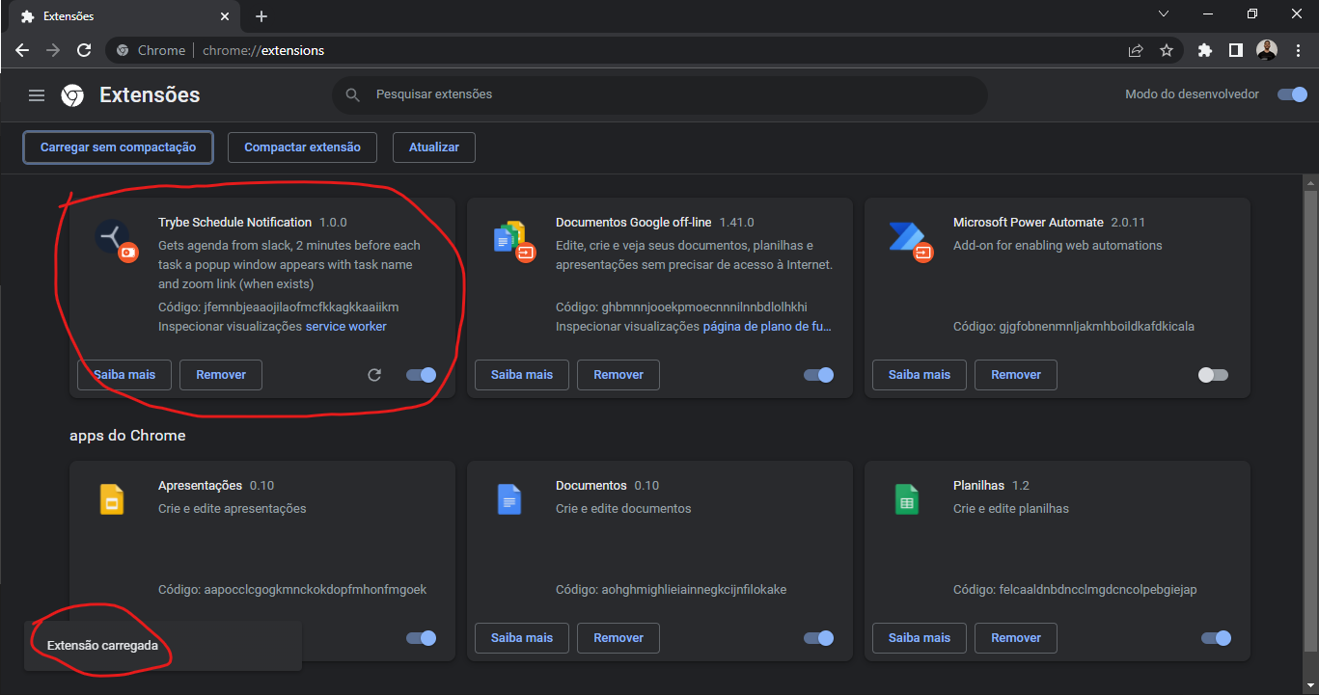Click Saiba mais for Documentos app
The image size is (1319, 695).
click(x=522, y=638)
